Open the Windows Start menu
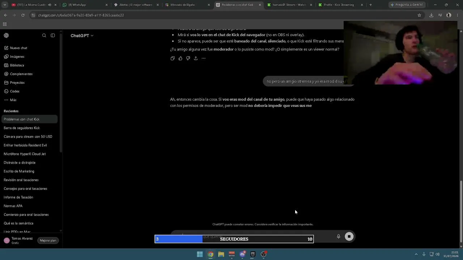Screen dimensions: 463x260 click(x=200, y=254)
